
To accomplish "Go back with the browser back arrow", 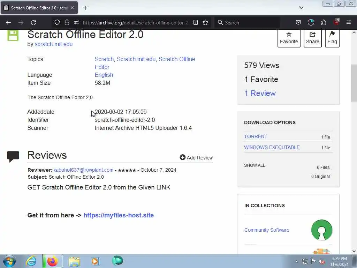I will [x=8, y=23].
